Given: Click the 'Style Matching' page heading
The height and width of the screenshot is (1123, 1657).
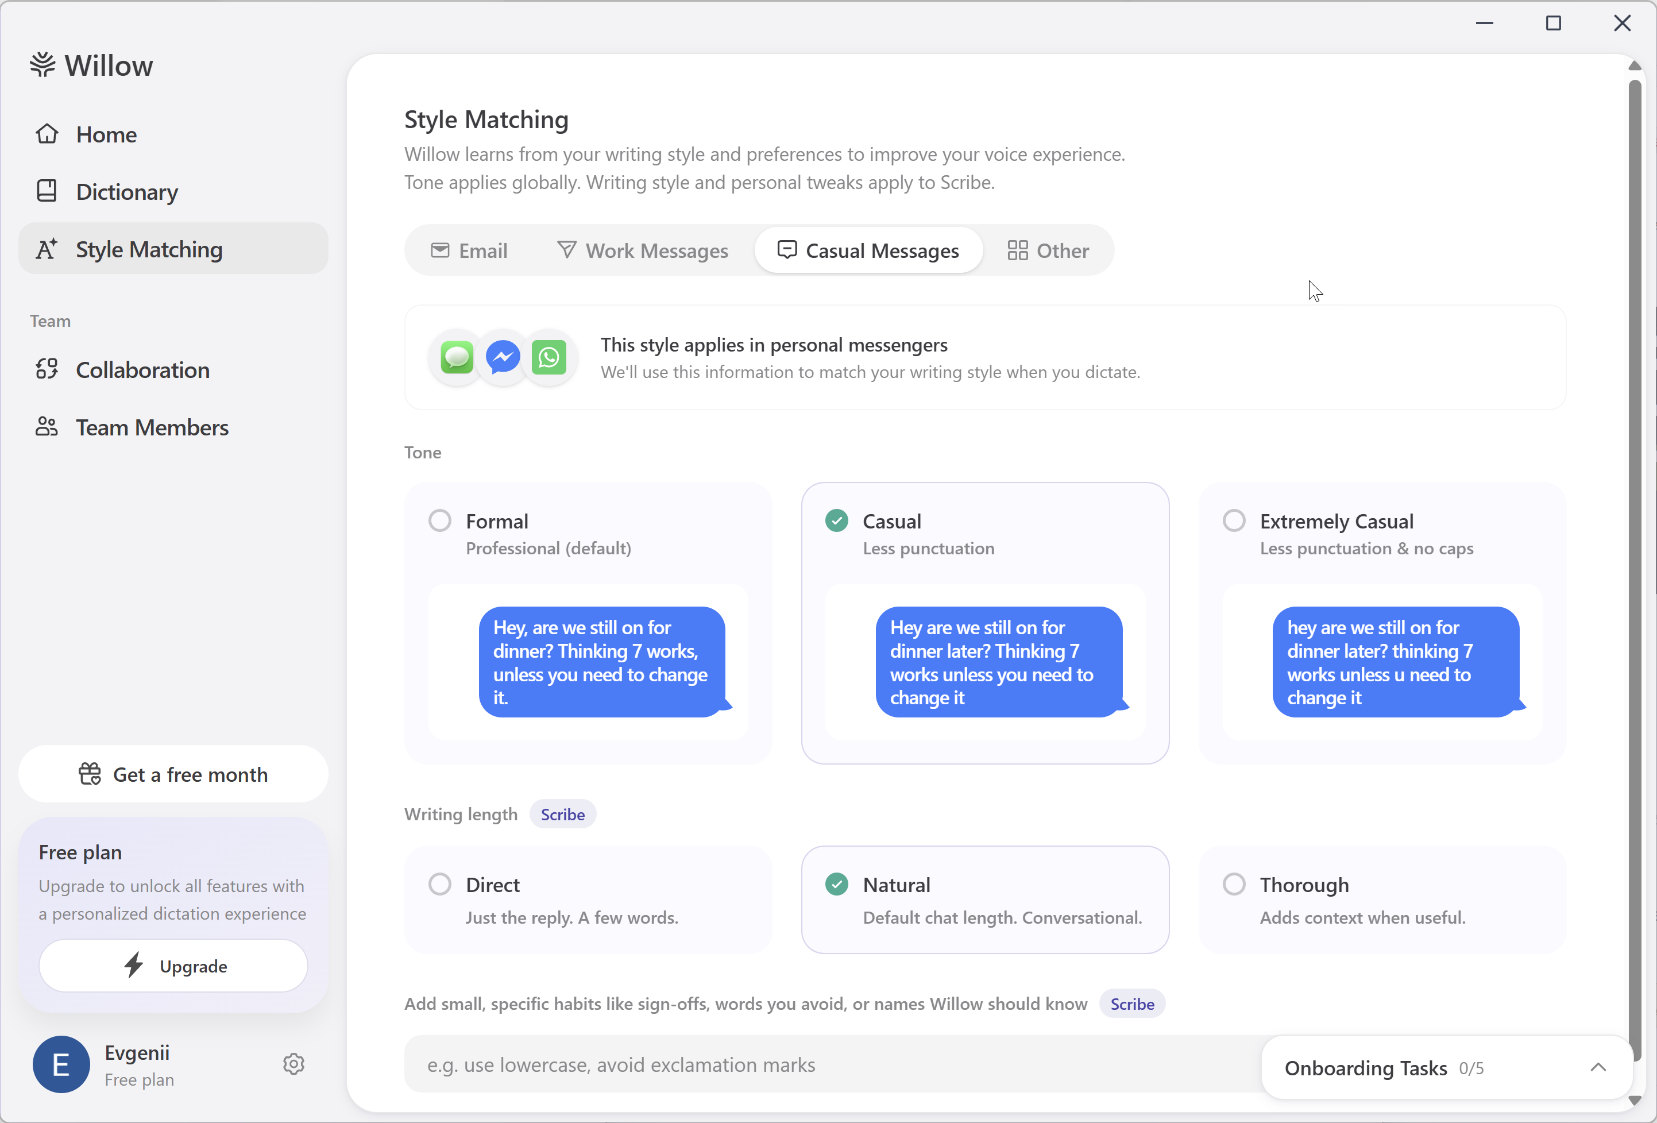Looking at the screenshot, I should [486, 119].
